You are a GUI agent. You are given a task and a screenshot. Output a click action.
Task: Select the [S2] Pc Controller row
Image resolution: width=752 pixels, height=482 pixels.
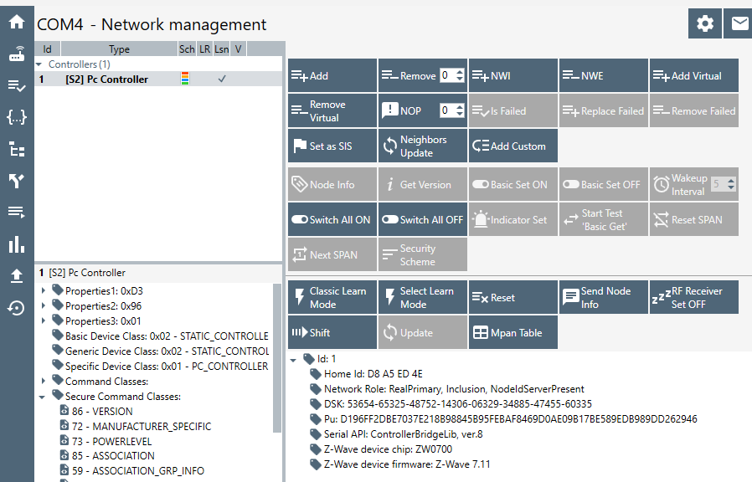(106, 79)
